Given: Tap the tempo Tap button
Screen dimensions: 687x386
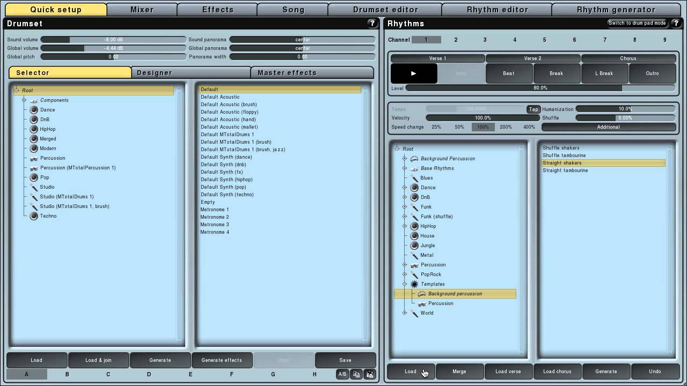Looking at the screenshot, I should pos(533,109).
